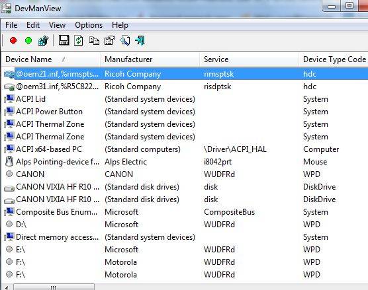Image resolution: width=368 pixels, height=290 pixels.
Task: Click the Computer device type cell
Action: pos(321,149)
